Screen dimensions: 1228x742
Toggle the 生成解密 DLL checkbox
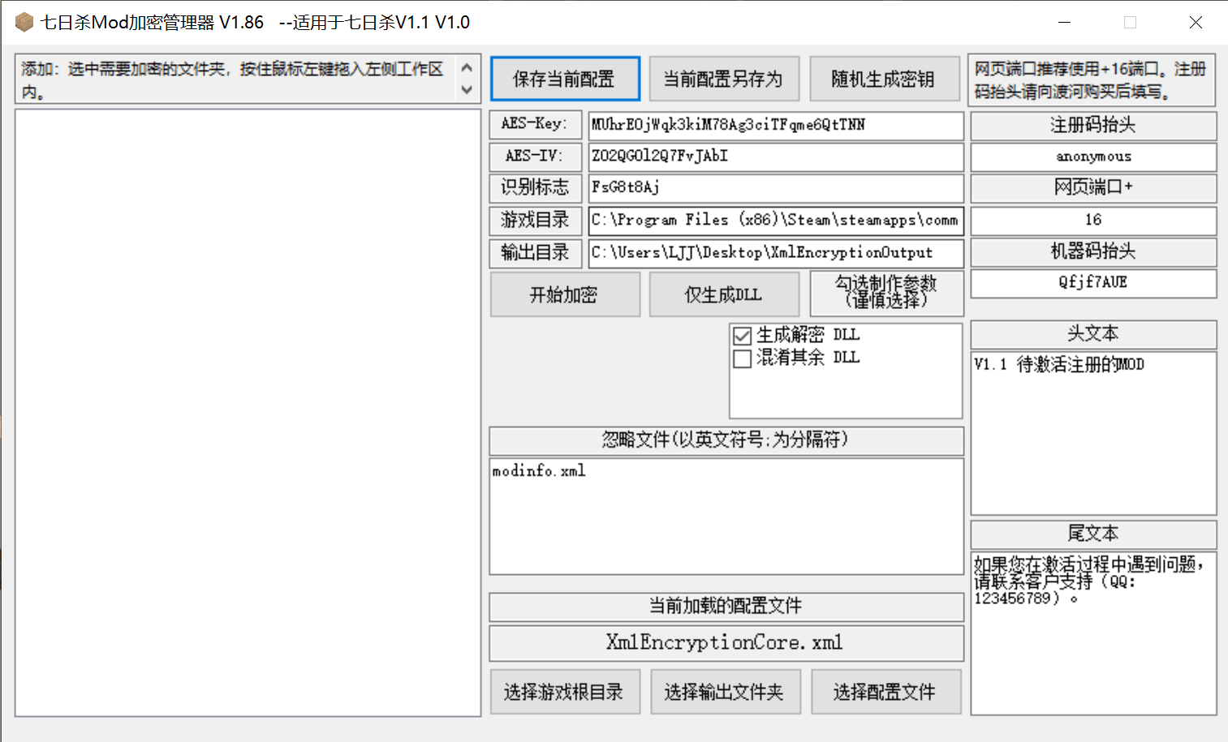tap(742, 335)
